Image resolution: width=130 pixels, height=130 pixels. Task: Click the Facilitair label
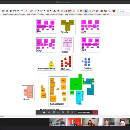click(x=88, y=68)
